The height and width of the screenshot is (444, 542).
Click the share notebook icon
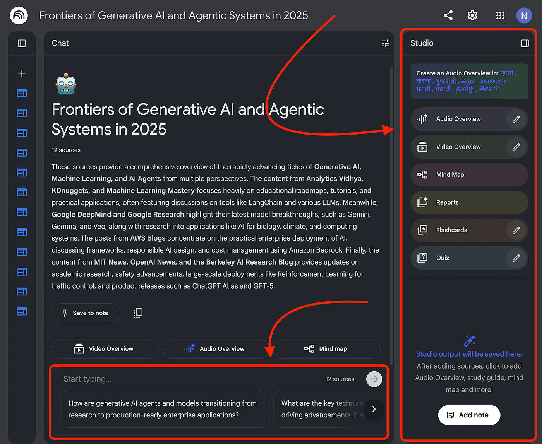pos(448,15)
